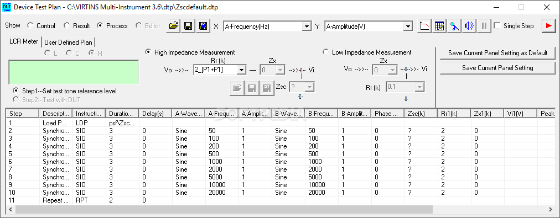560x218 pixels.
Task: Select Step2 Test with DUT option
Action: click(x=47, y=100)
